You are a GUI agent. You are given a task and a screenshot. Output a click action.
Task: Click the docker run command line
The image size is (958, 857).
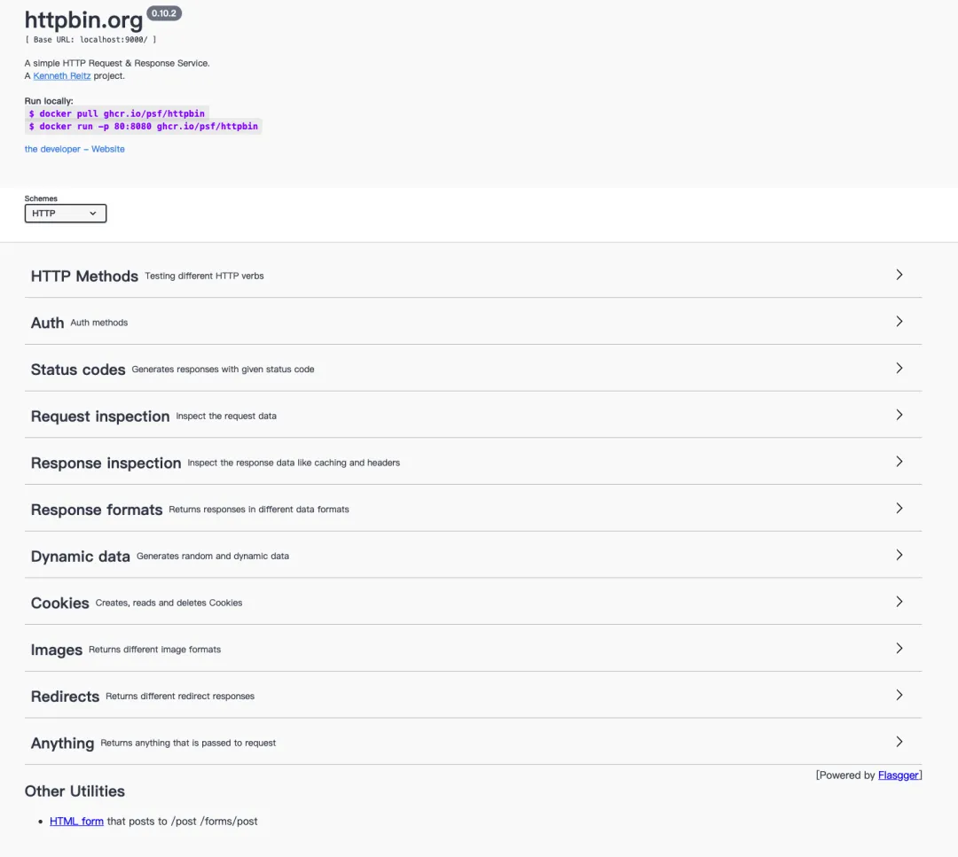pyautogui.click(x=144, y=127)
